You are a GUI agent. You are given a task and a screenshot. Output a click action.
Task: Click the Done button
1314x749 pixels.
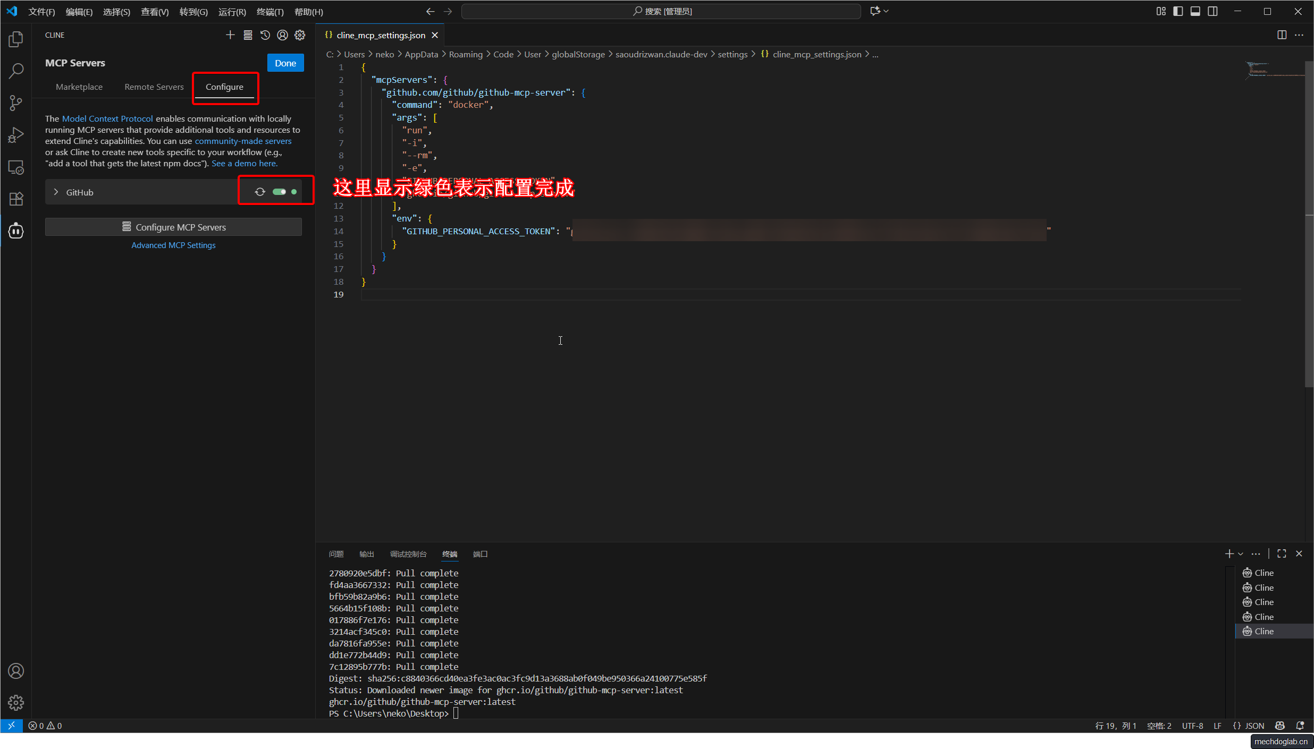coord(285,63)
